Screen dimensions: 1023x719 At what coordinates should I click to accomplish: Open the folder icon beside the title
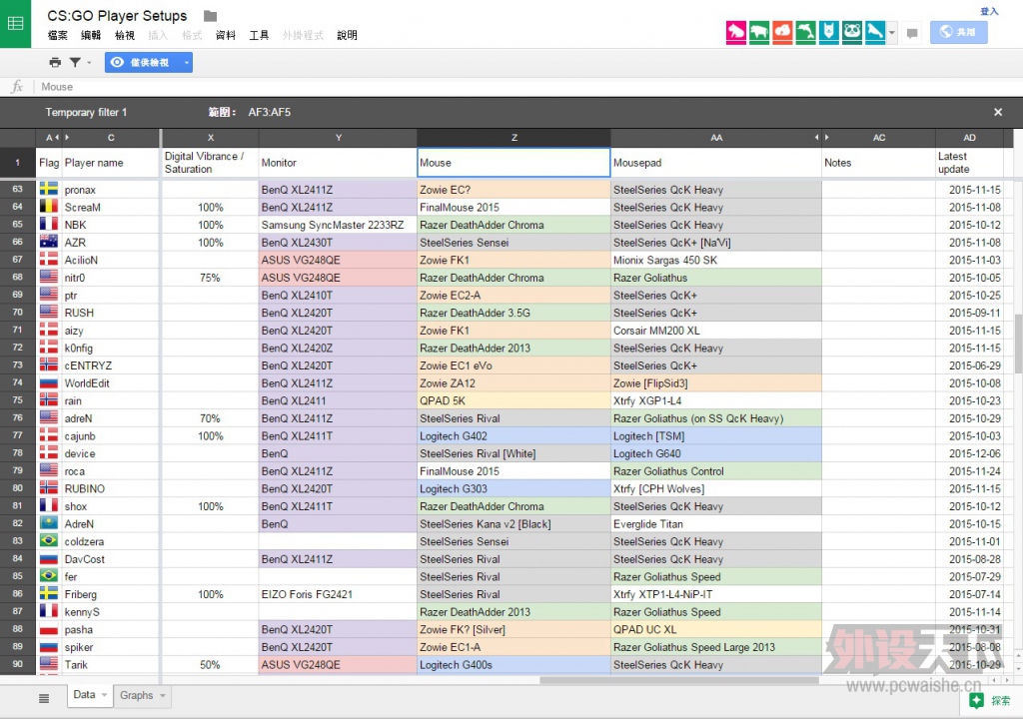click(210, 16)
